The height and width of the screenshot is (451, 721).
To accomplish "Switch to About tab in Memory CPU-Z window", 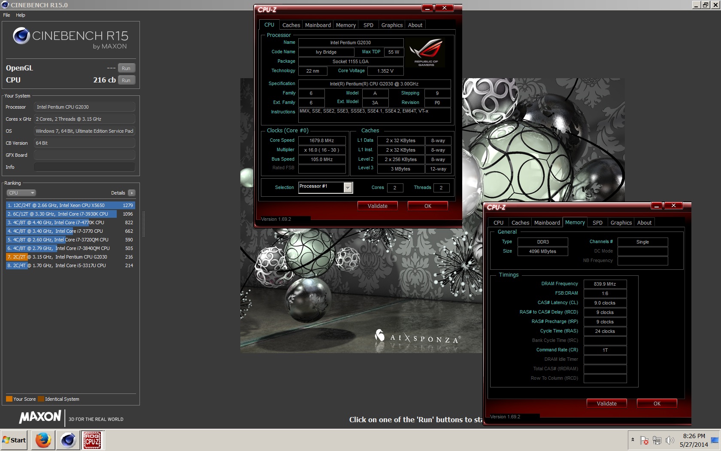I will tap(644, 223).
